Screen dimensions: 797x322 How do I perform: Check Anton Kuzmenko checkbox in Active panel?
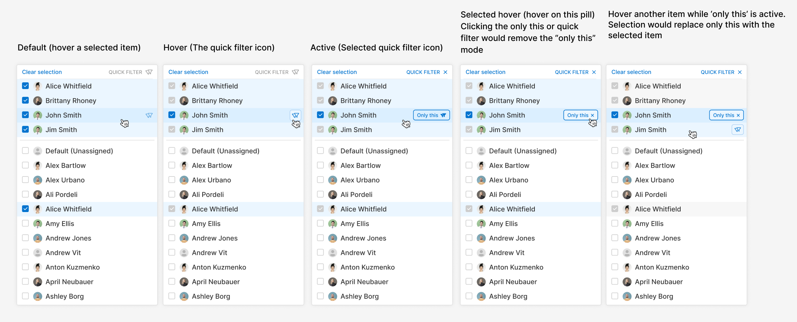pos(320,267)
